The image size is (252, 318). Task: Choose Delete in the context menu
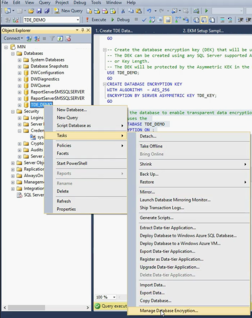[86, 191]
